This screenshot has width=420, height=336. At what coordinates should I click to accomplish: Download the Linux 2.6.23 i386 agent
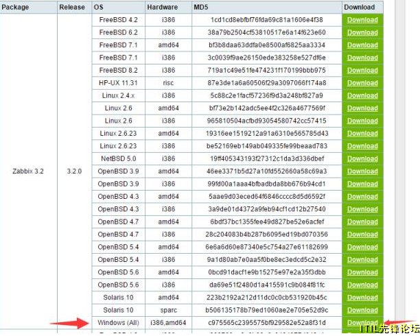click(x=362, y=146)
